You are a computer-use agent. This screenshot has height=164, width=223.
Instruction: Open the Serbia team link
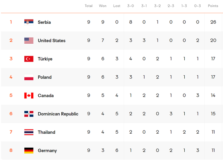pos(44,22)
